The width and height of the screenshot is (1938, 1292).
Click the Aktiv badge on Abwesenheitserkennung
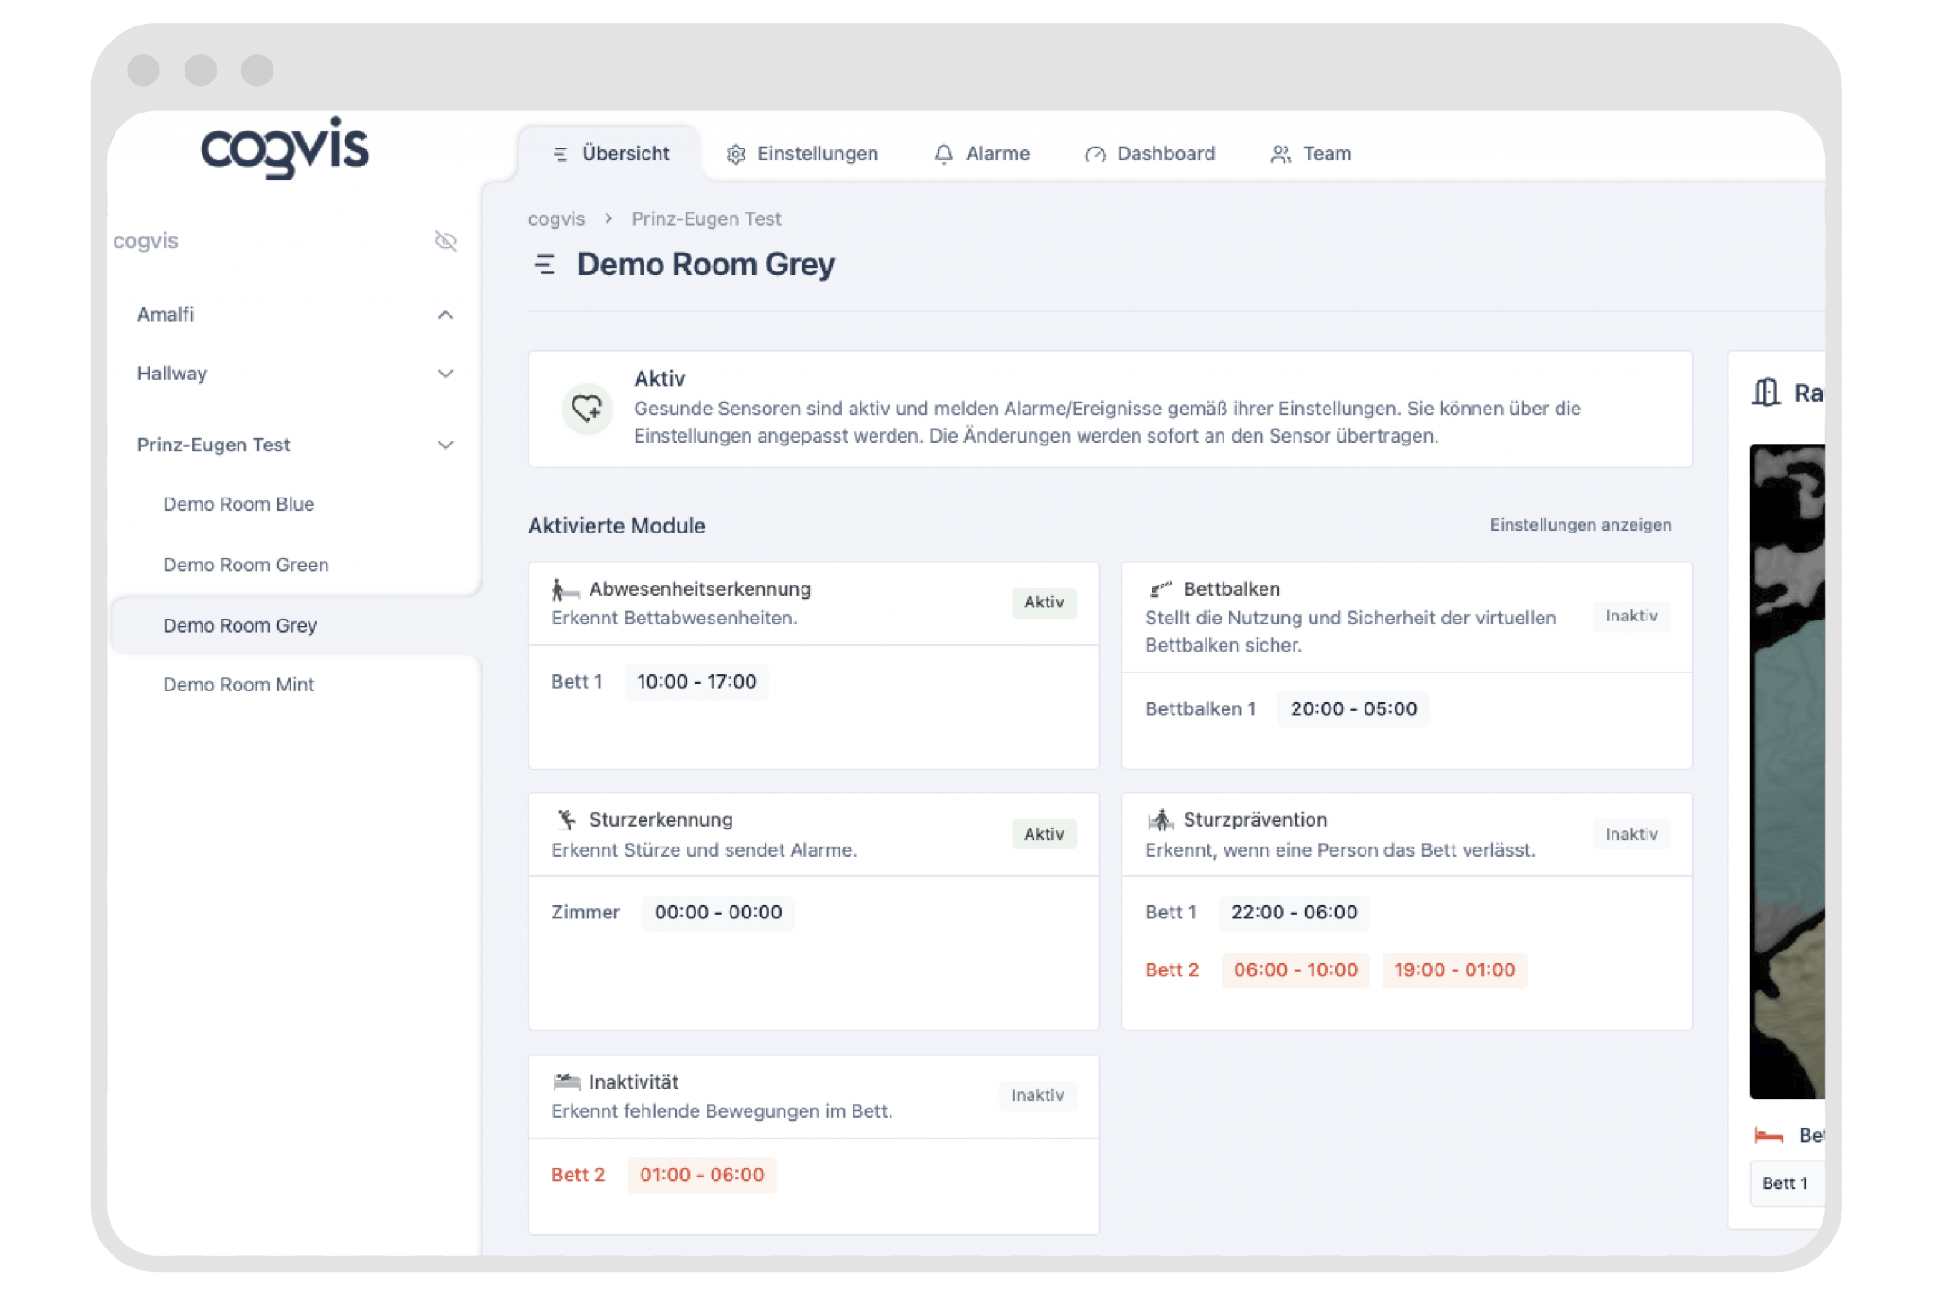(1043, 602)
